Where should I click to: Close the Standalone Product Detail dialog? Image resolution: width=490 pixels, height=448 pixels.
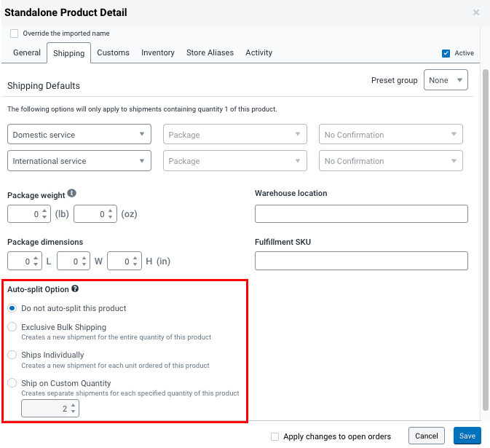click(x=476, y=12)
